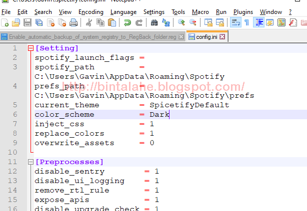The image size is (307, 211).
Task: Click the current_theme key text
Action: pyautogui.click(x=67, y=105)
